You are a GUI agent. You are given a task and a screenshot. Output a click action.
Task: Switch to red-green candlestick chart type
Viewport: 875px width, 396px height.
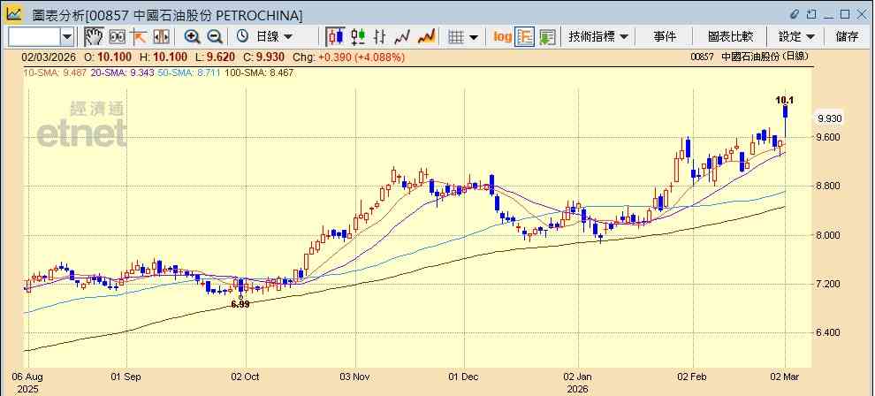tap(358, 37)
